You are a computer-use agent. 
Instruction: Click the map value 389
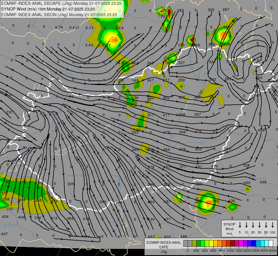click(x=70, y=218)
